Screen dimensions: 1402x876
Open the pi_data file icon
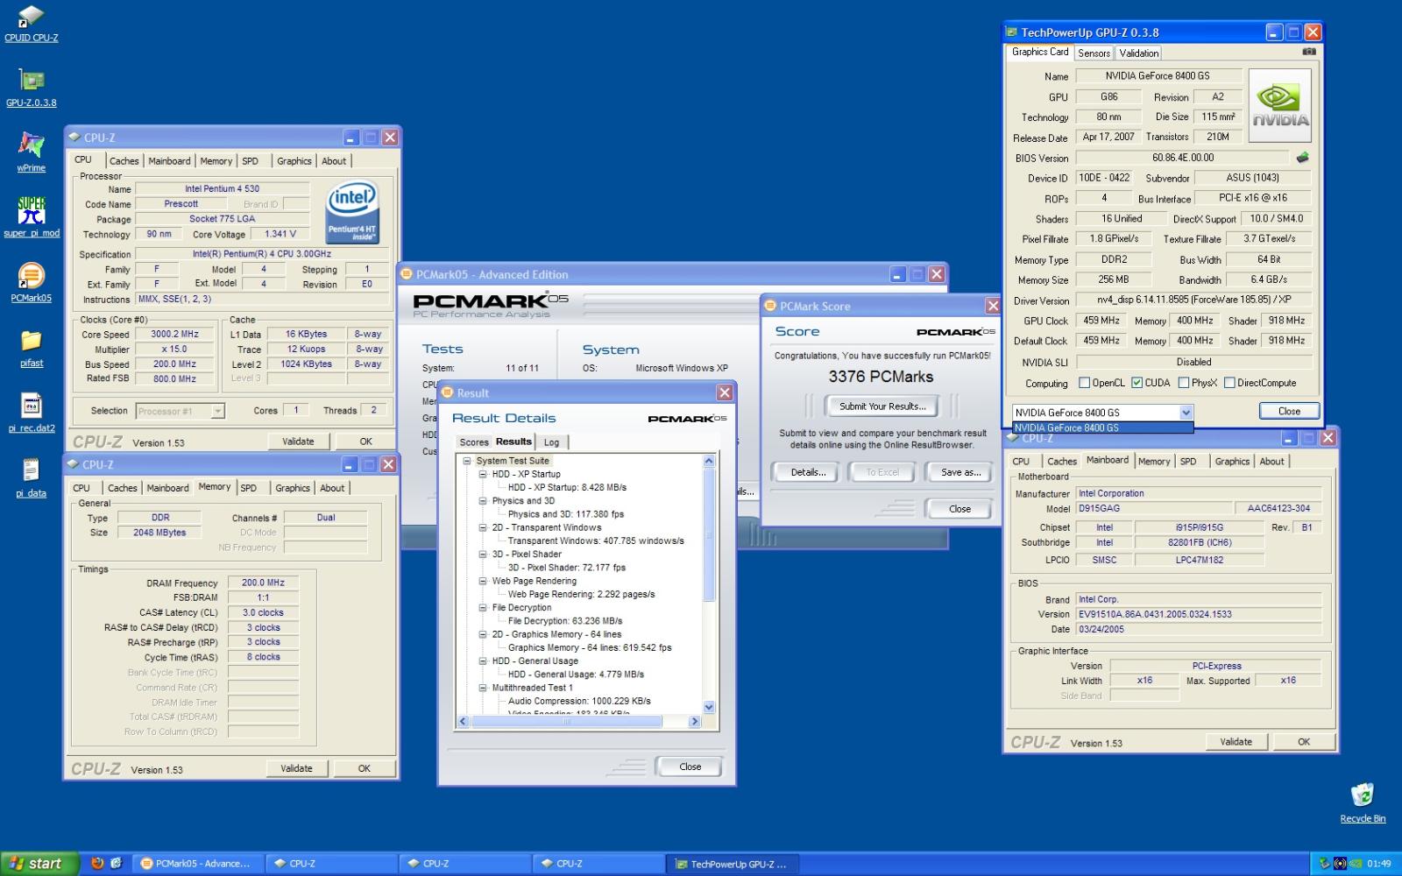point(31,477)
